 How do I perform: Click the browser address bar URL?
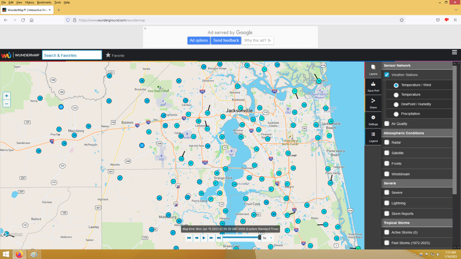(x=112, y=20)
